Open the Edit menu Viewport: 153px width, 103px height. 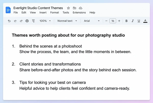tap(24, 12)
